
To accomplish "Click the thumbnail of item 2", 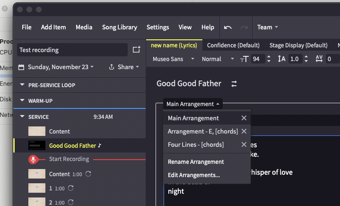I will [x=37, y=202].
